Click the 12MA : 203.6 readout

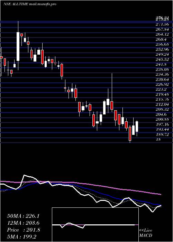(x=23, y=223)
